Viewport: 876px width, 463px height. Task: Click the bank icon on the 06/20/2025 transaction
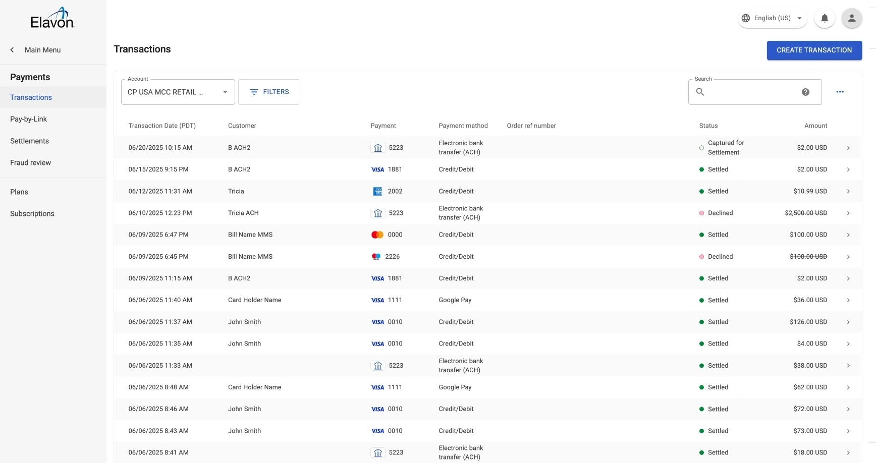[377, 148]
